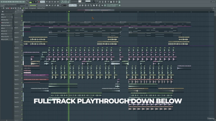
Task: Select Vocal Slice pattern in picker
Action: coord(6,34)
